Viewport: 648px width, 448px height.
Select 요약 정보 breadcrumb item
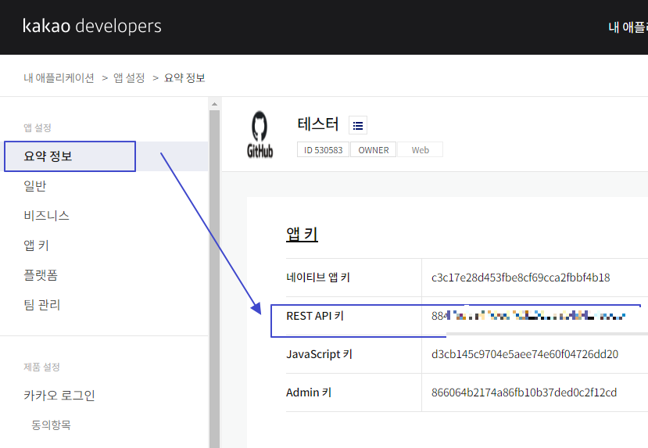tap(184, 77)
